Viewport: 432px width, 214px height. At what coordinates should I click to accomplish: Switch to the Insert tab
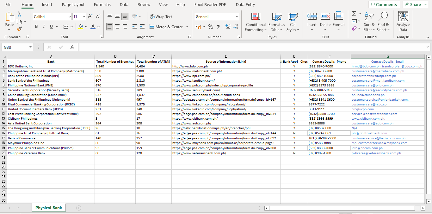(47, 4)
